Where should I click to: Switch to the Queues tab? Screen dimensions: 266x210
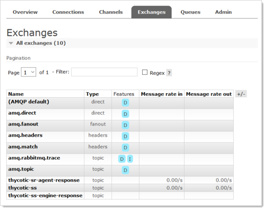click(190, 12)
